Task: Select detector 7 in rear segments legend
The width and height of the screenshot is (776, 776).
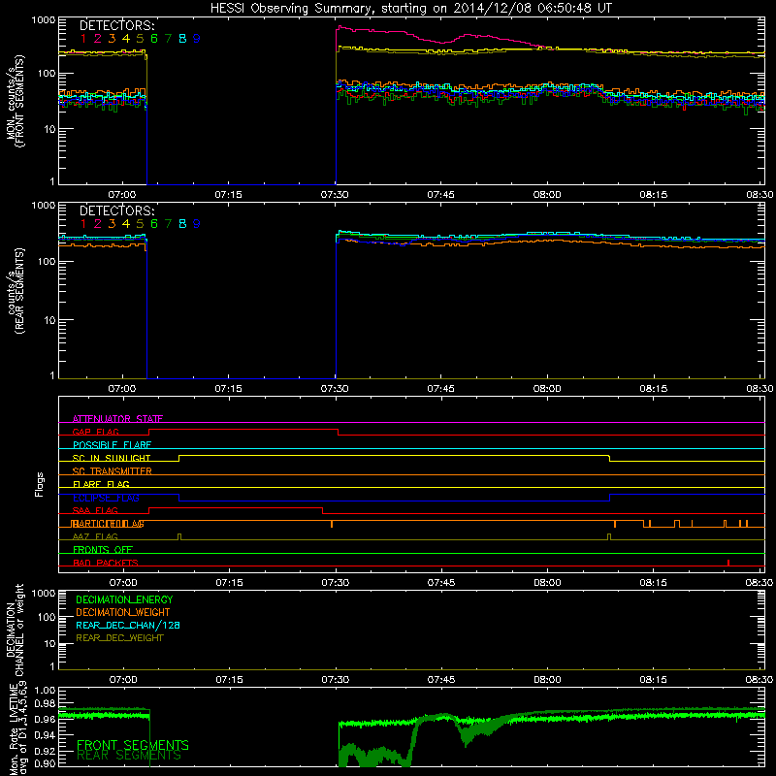Action: [x=168, y=224]
